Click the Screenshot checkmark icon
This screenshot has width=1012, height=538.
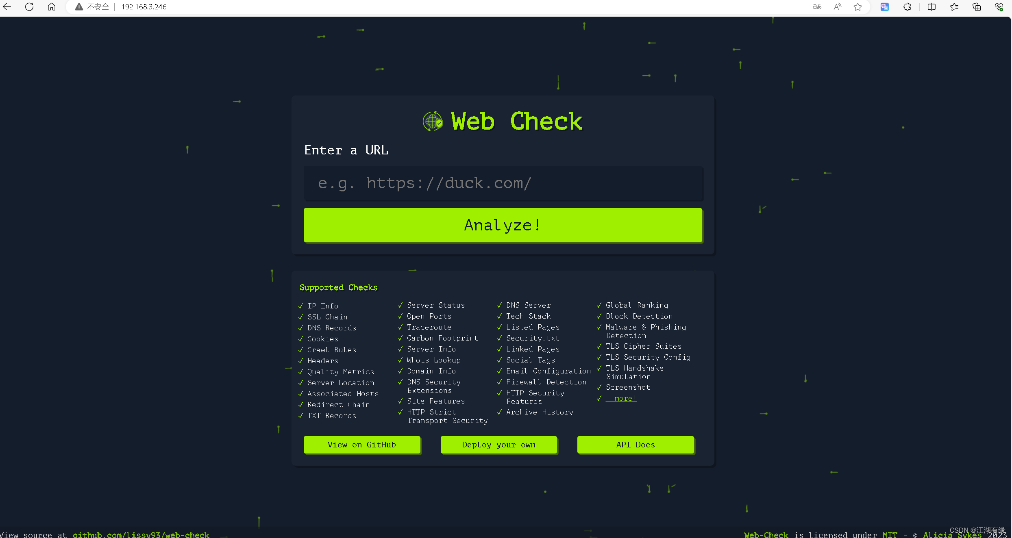pos(599,387)
